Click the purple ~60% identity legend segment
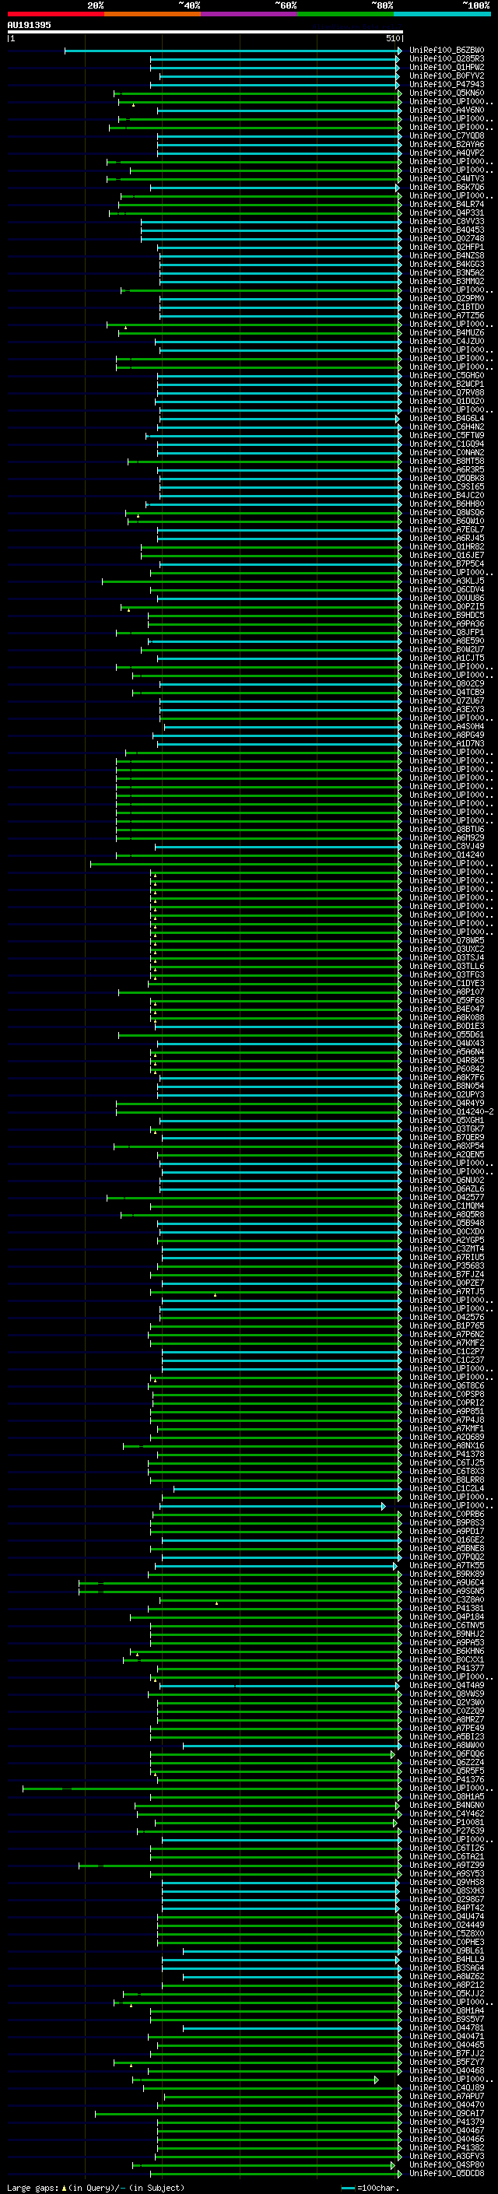The height and width of the screenshot is (2194, 498). 248,15
